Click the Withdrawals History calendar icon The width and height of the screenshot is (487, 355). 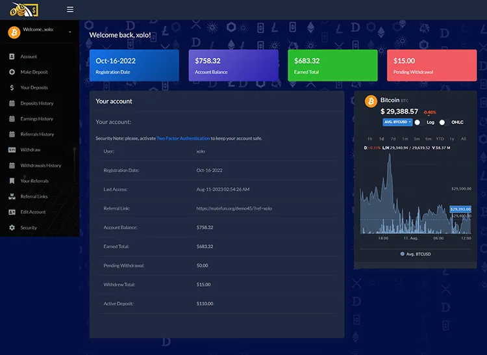coord(12,165)
